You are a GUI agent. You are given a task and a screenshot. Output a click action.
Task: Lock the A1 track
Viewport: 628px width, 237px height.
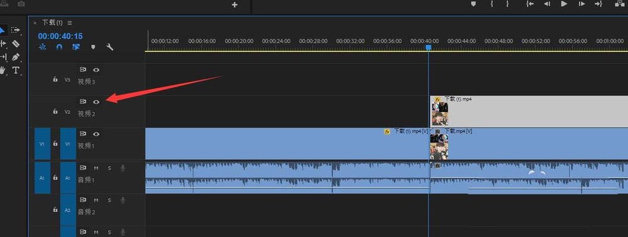point(55,177)
